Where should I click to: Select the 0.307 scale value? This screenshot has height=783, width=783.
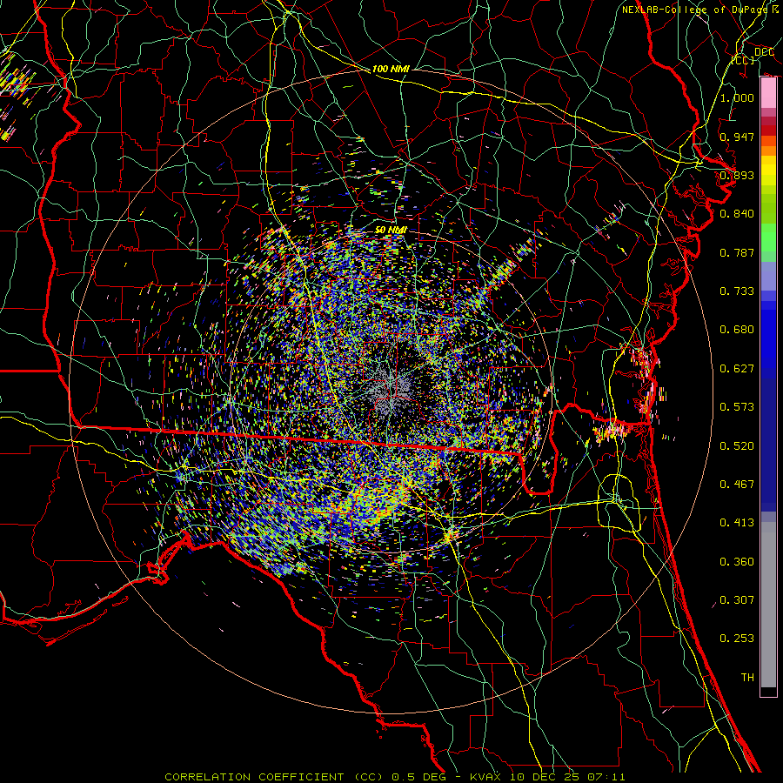[x=737, y=600]
